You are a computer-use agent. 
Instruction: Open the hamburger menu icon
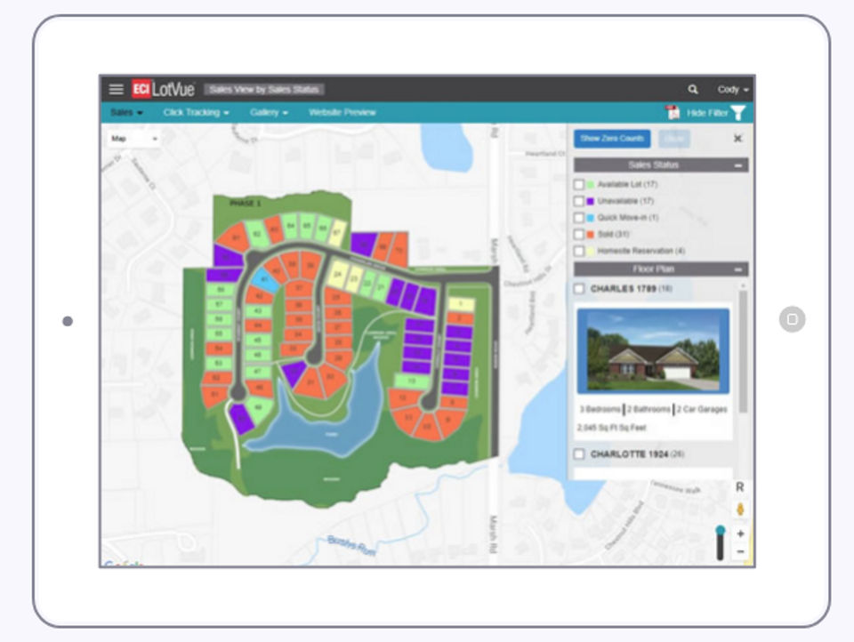click(116, 89)
